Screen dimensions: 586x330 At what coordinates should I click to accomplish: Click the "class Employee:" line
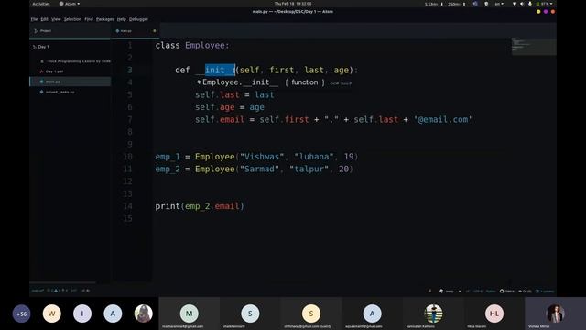[x=192, y=45]
